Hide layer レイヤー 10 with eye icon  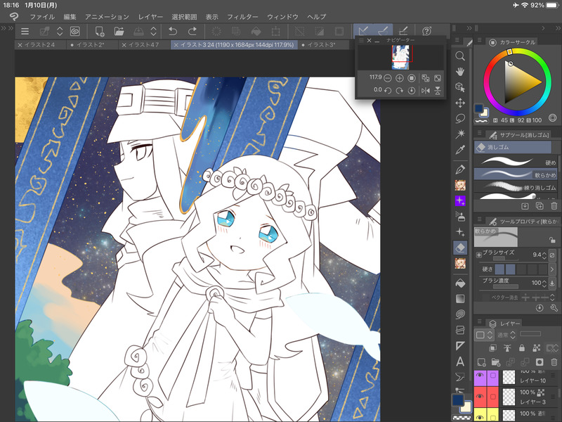[x=480, y=376]
